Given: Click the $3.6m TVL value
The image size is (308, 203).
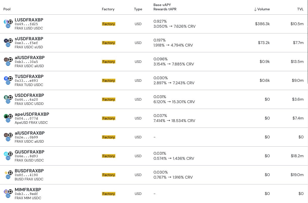Looking at the screenshot, I should click(298, 99).
